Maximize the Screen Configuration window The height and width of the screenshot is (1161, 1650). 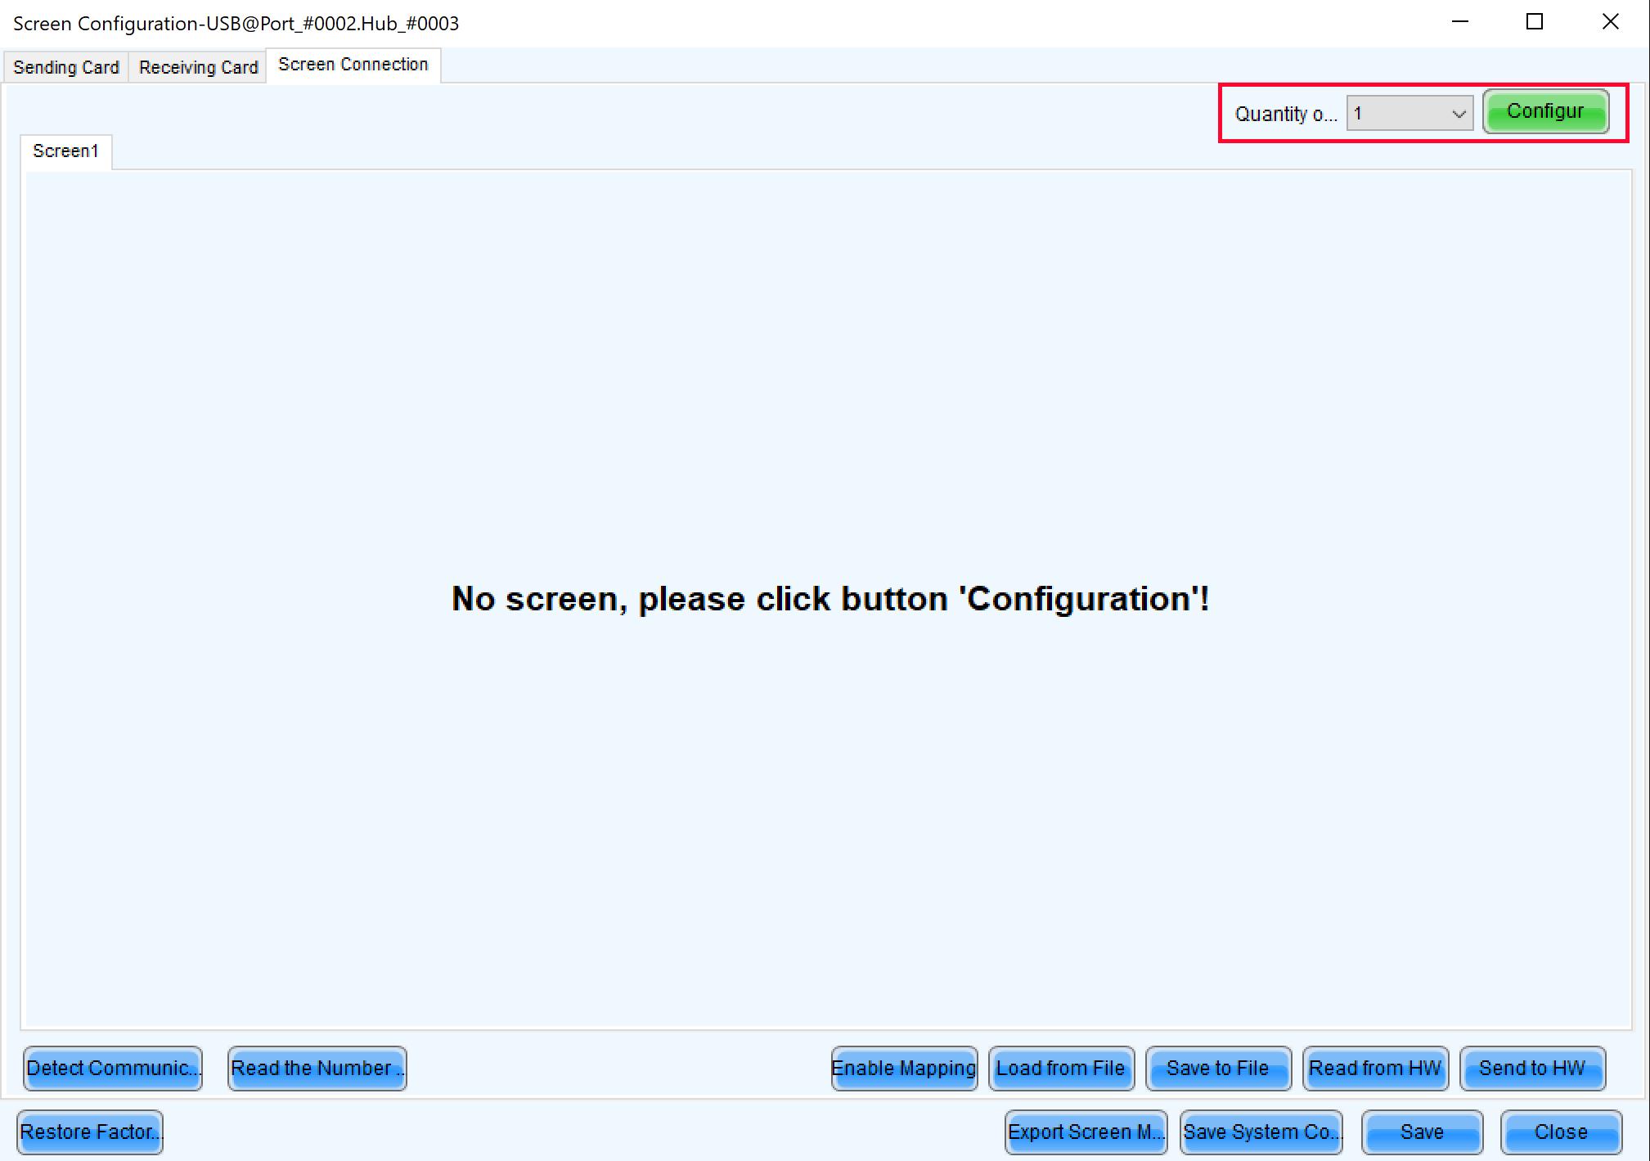pyautogui.click(x=1535, y=22)
